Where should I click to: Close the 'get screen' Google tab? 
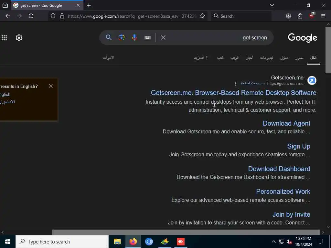[78, 5]
